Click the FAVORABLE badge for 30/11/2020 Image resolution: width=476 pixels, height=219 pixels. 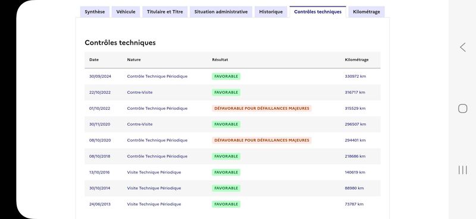coord(226,124)
